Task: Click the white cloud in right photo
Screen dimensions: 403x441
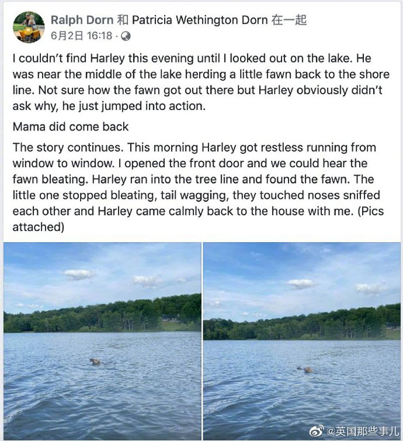Action: [x=302, y=284]
